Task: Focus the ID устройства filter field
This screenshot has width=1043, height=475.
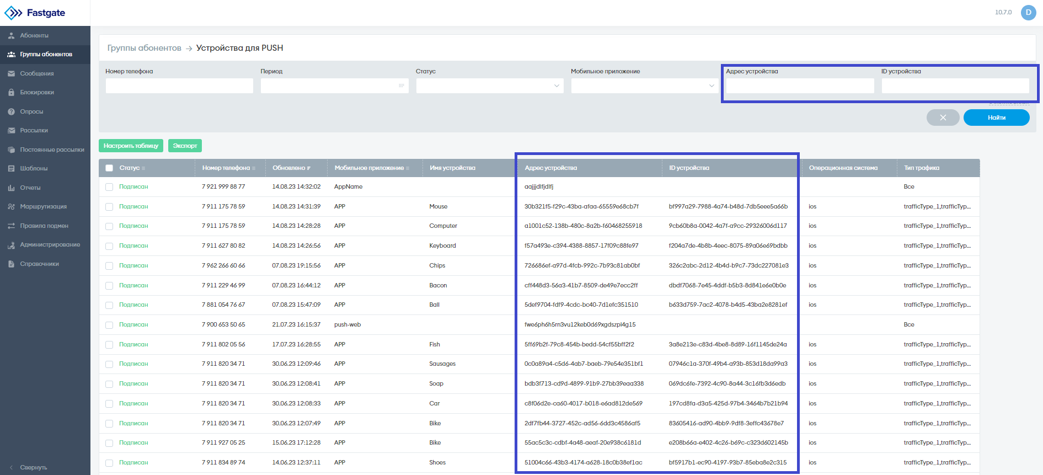Action: click(955, 86)
